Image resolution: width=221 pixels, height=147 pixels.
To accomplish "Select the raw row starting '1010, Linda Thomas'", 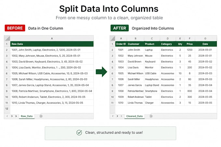I will (52, 103).
